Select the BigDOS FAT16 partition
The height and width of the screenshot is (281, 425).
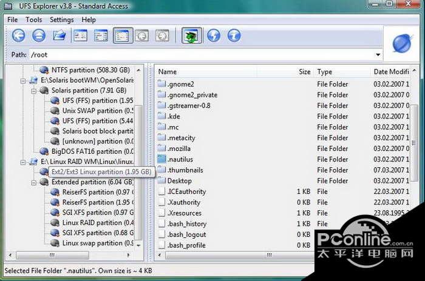coord(92,151)
